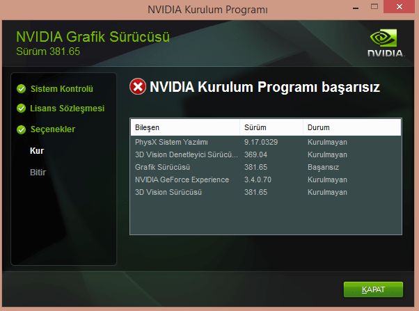Maximize the NVIDIA Kurulum Programı window

point(374,6)
